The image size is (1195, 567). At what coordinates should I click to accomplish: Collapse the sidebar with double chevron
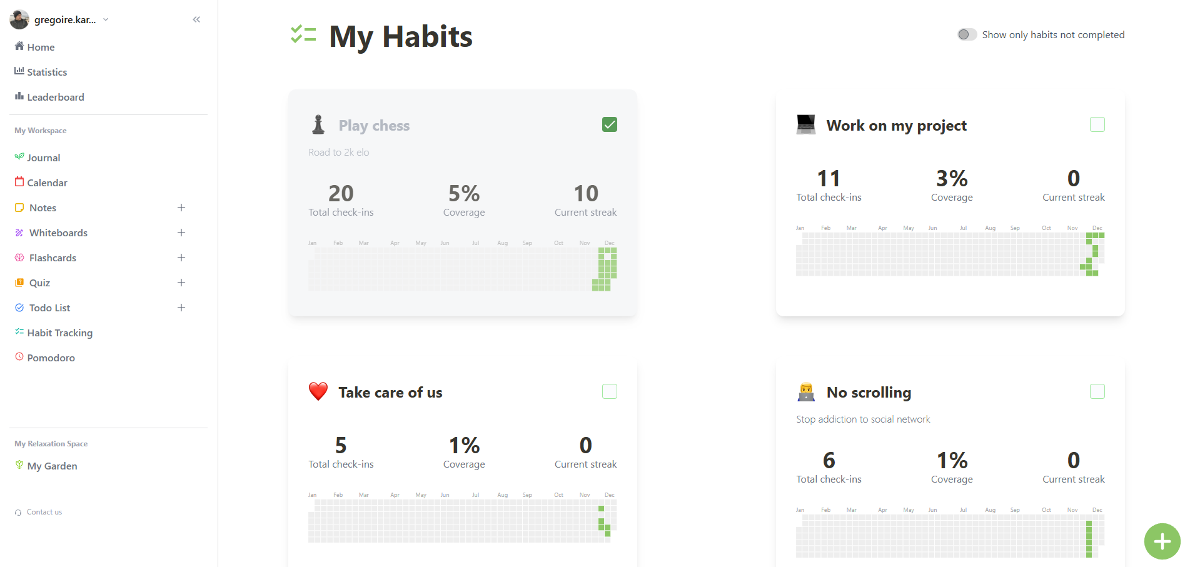click(196, 19)
